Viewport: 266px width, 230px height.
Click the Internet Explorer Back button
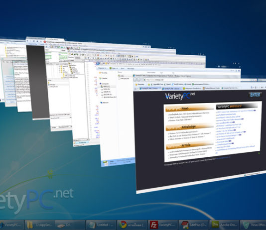coord(135,80)
